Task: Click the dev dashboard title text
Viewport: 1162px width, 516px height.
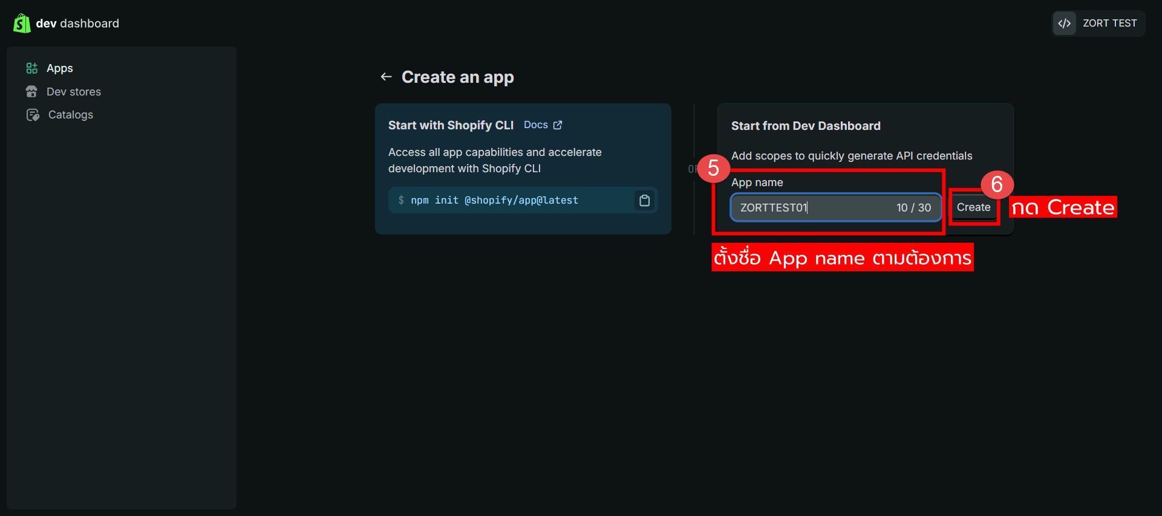Action: point(77,24)
